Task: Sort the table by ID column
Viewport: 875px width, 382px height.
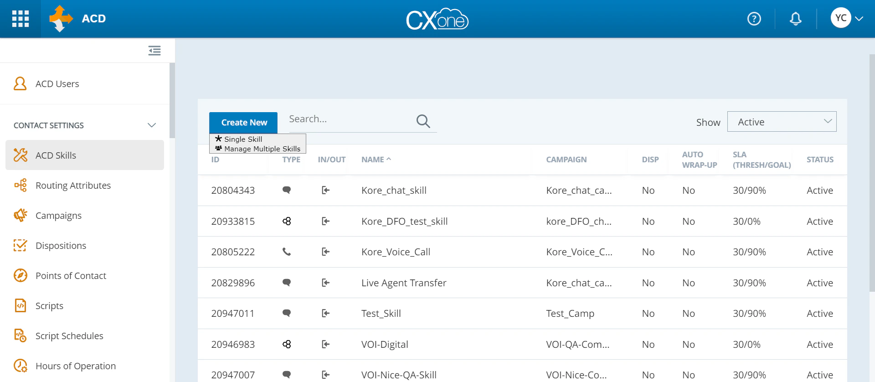Action: [215, 160]
